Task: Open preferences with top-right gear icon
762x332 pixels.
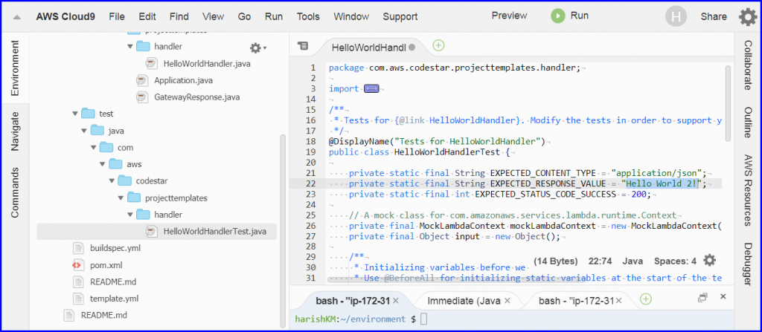Action: [747, 16]
